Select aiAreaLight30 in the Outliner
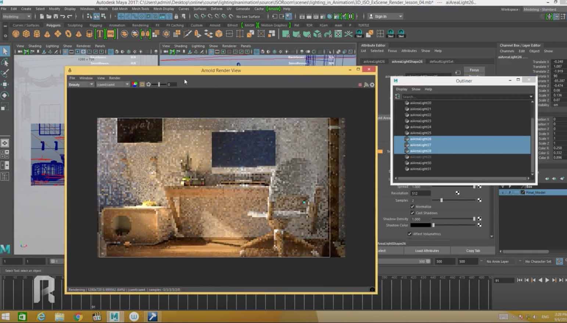Viewport: 567px width, 323px height. [x=420, y=163]
